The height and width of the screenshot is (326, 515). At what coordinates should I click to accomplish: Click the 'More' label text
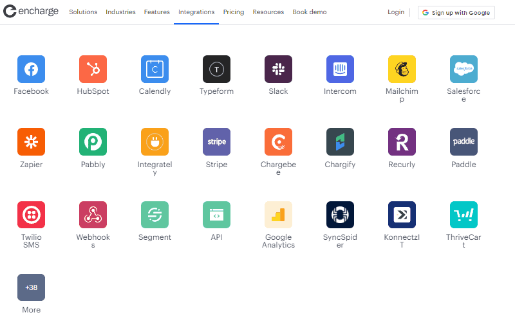pos(31,310)
